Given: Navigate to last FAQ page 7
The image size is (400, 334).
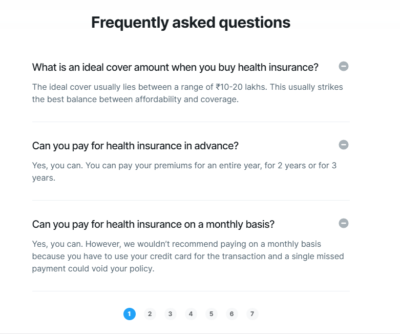Looking at the screenshot, I should pos(252,314).
